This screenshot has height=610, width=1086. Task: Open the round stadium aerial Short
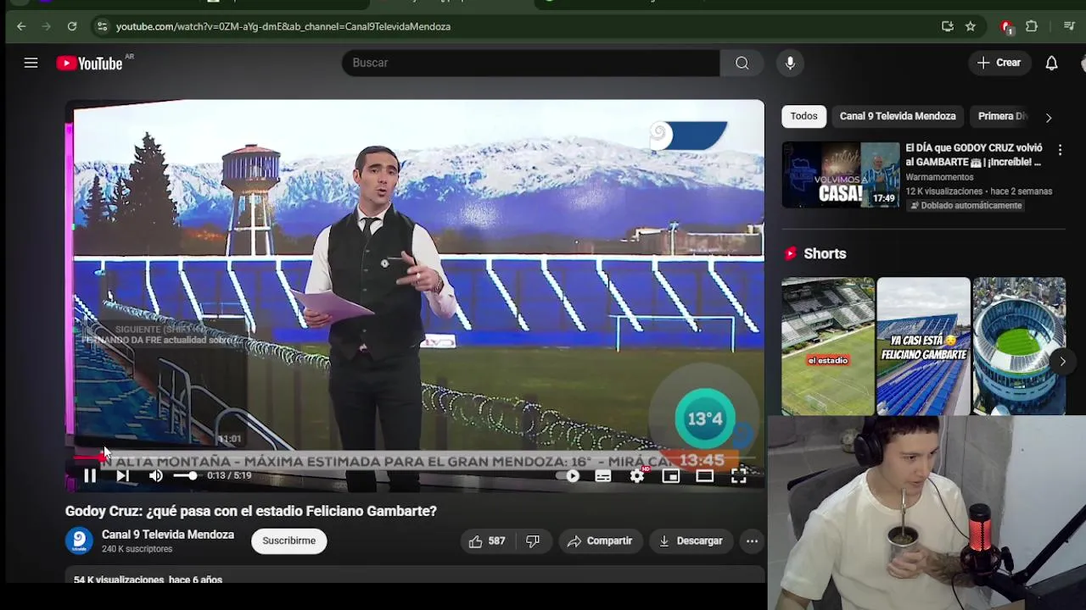point(1019,346)
